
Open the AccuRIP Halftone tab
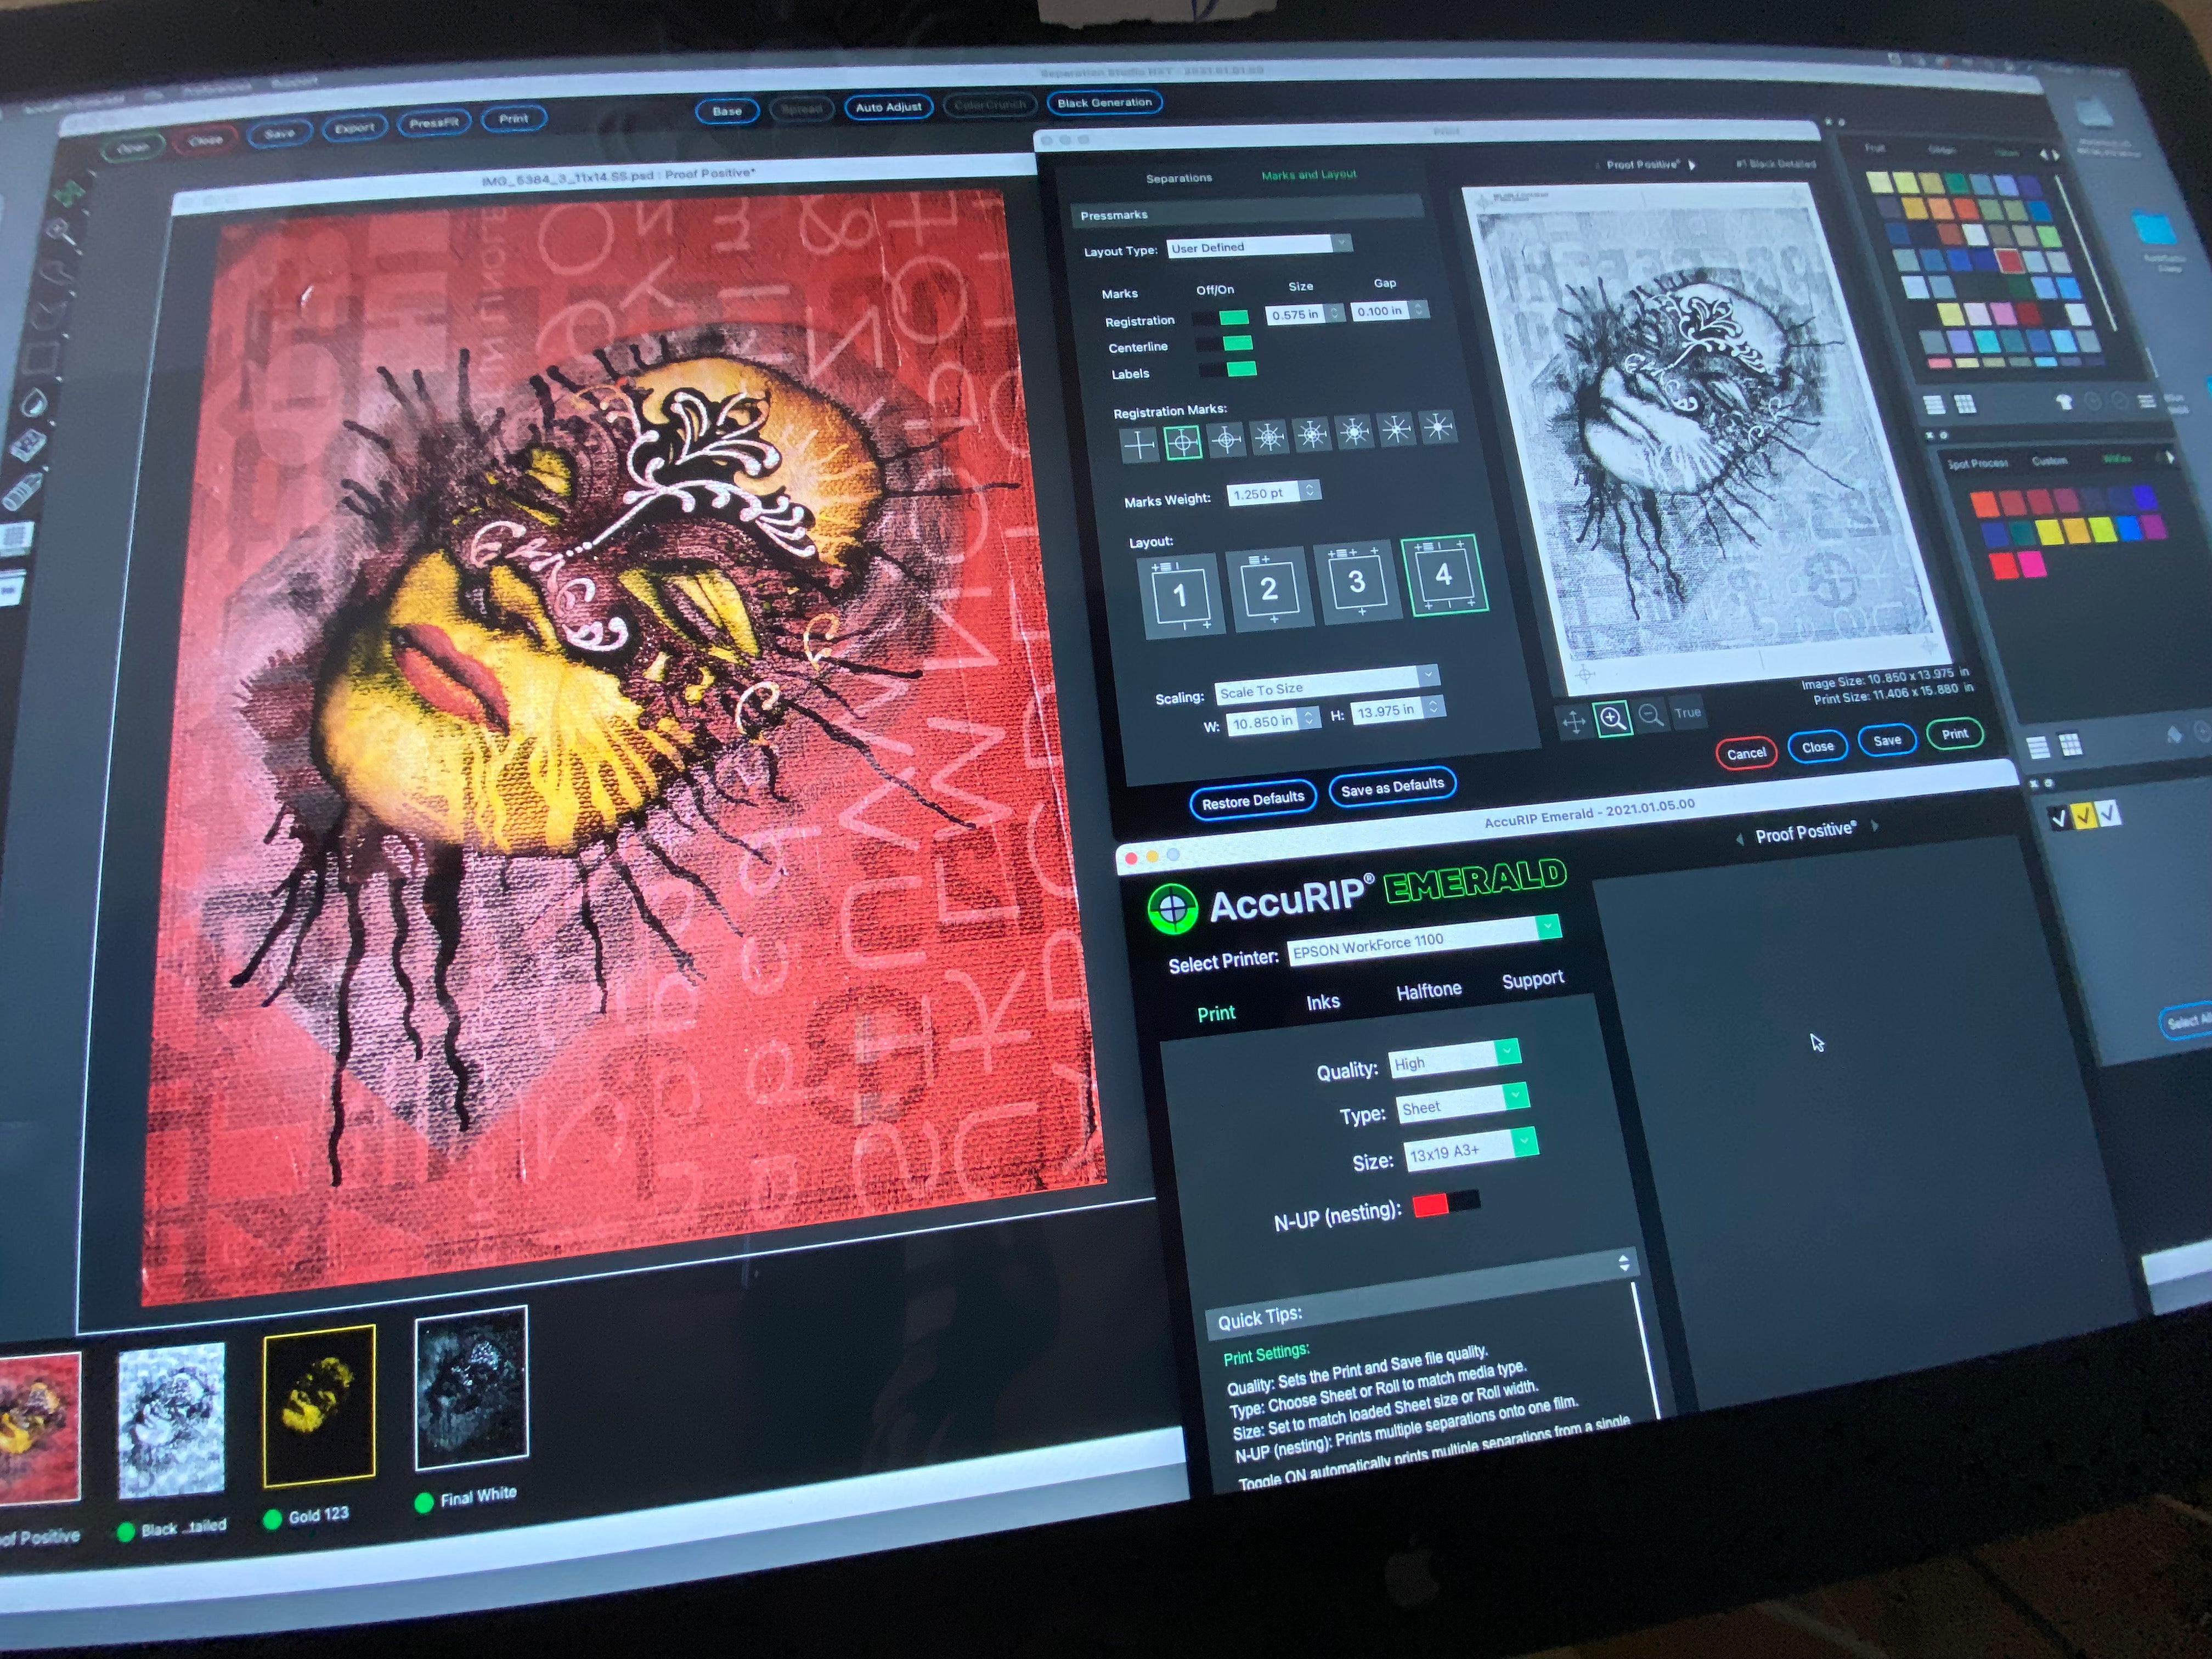click(1429, 990)
